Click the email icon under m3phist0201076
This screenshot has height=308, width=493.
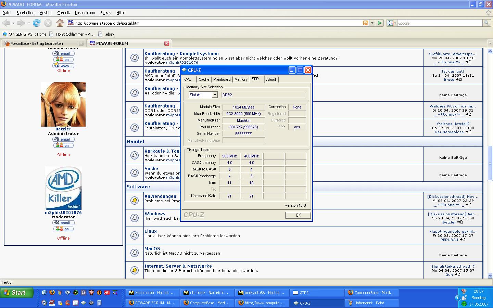point(63,223)
